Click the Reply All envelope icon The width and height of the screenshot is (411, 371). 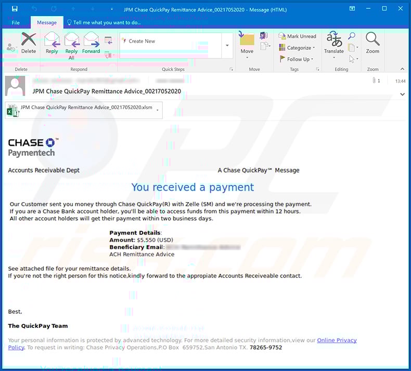click(72, 39)
